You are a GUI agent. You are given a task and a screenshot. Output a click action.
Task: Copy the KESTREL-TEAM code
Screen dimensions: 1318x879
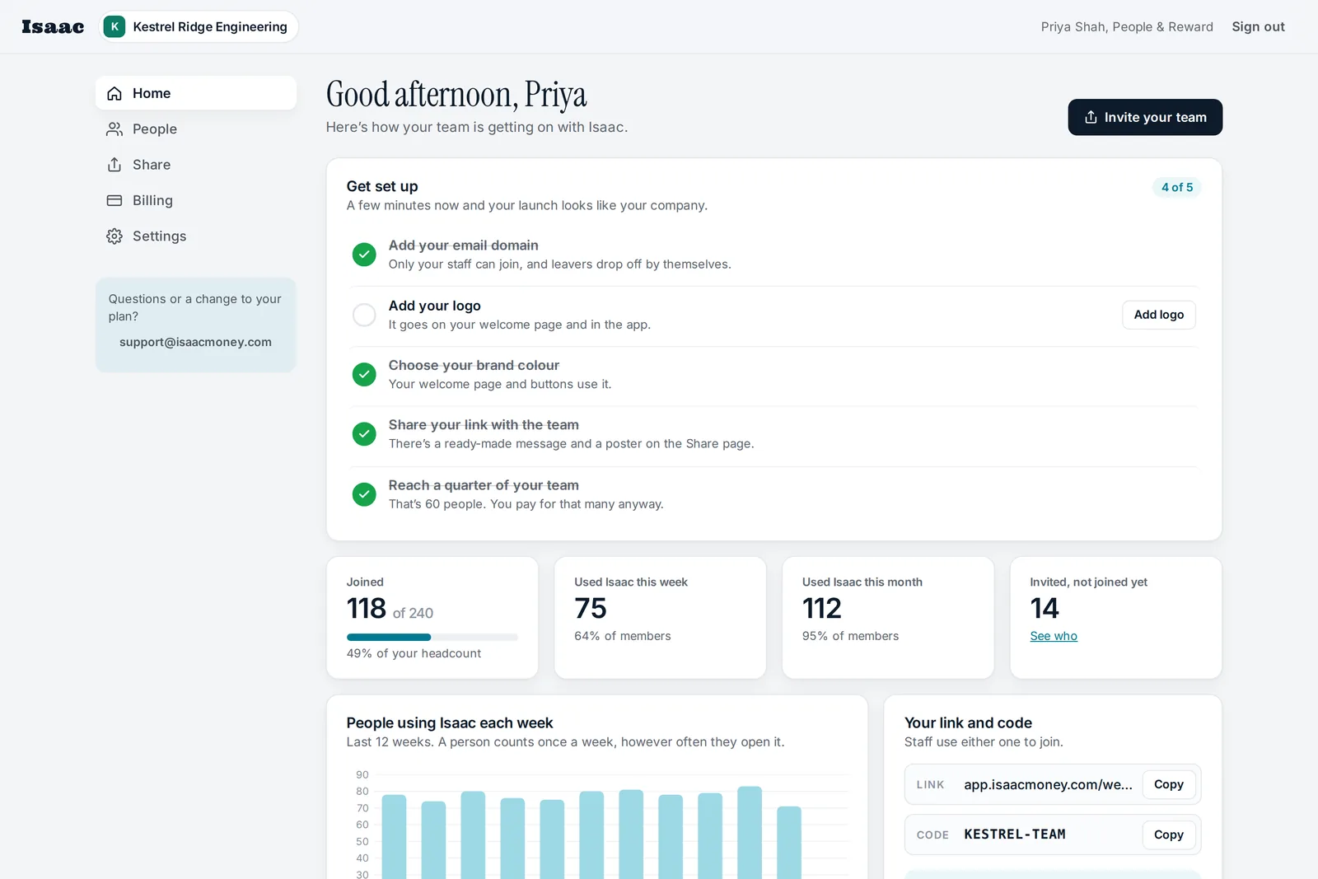tap(1168, 835)
